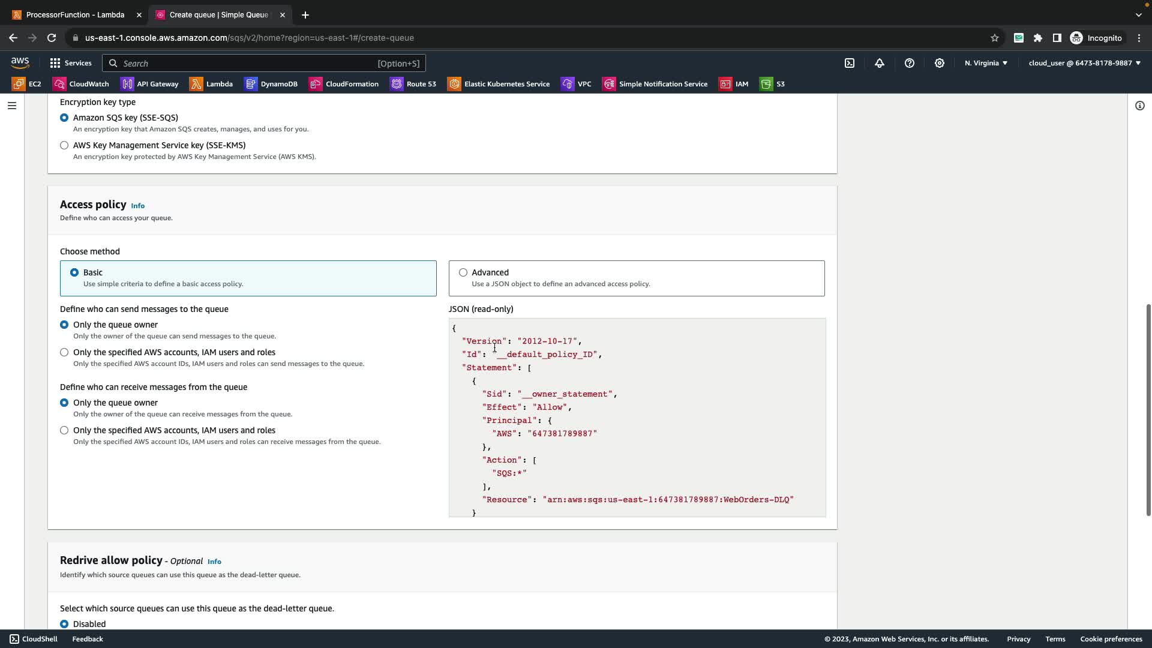Screen dimensions: 1152x648
Task: Open the Route 53 shortcut in favorites bar
Action: (x=413, y=84)
